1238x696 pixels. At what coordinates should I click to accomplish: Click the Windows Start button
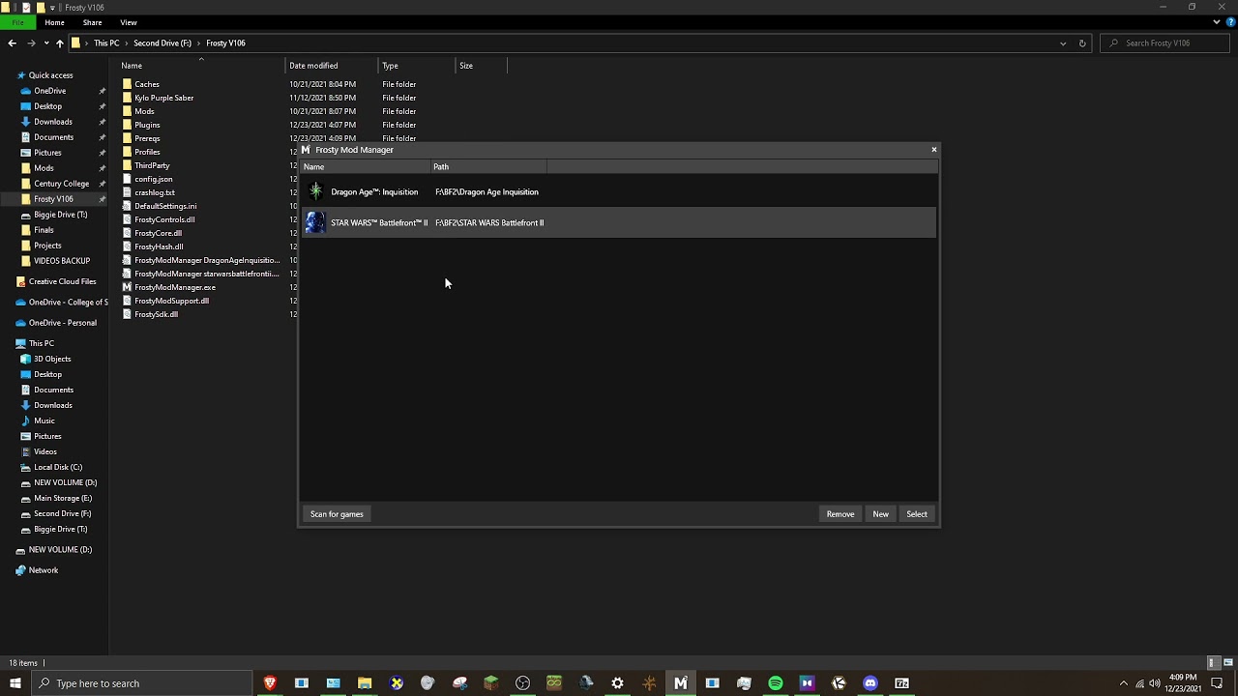pyautogui.click(x=15, y=683)
